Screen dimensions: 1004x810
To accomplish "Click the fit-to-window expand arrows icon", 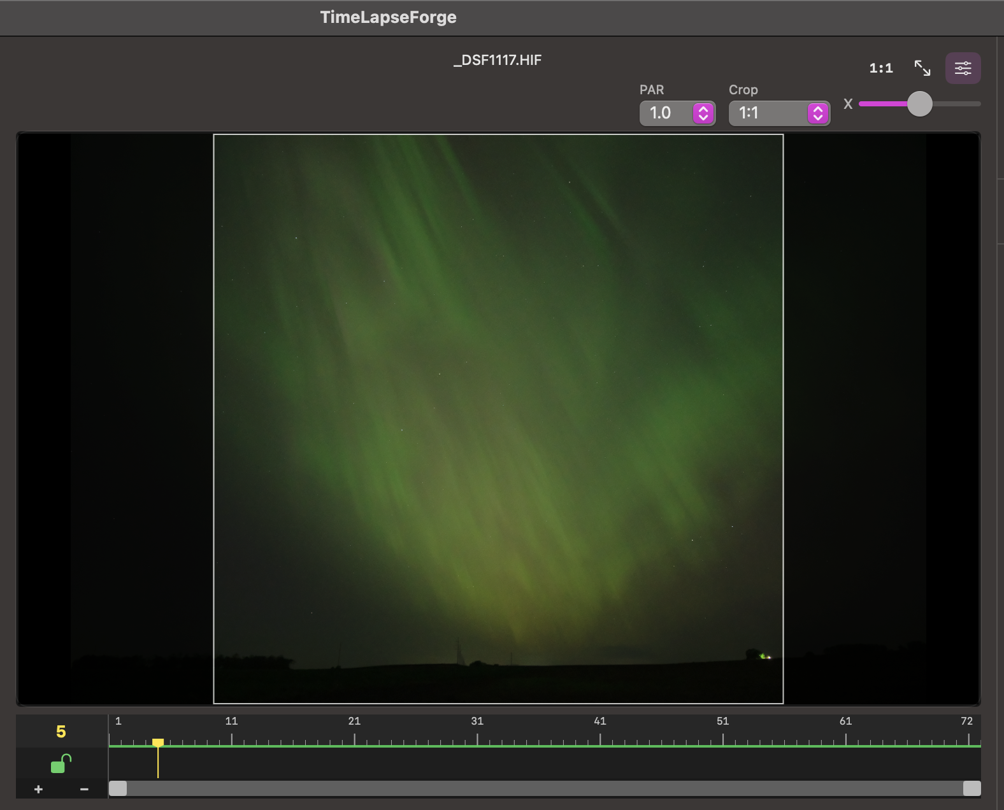I will click(x=922, y=68).
